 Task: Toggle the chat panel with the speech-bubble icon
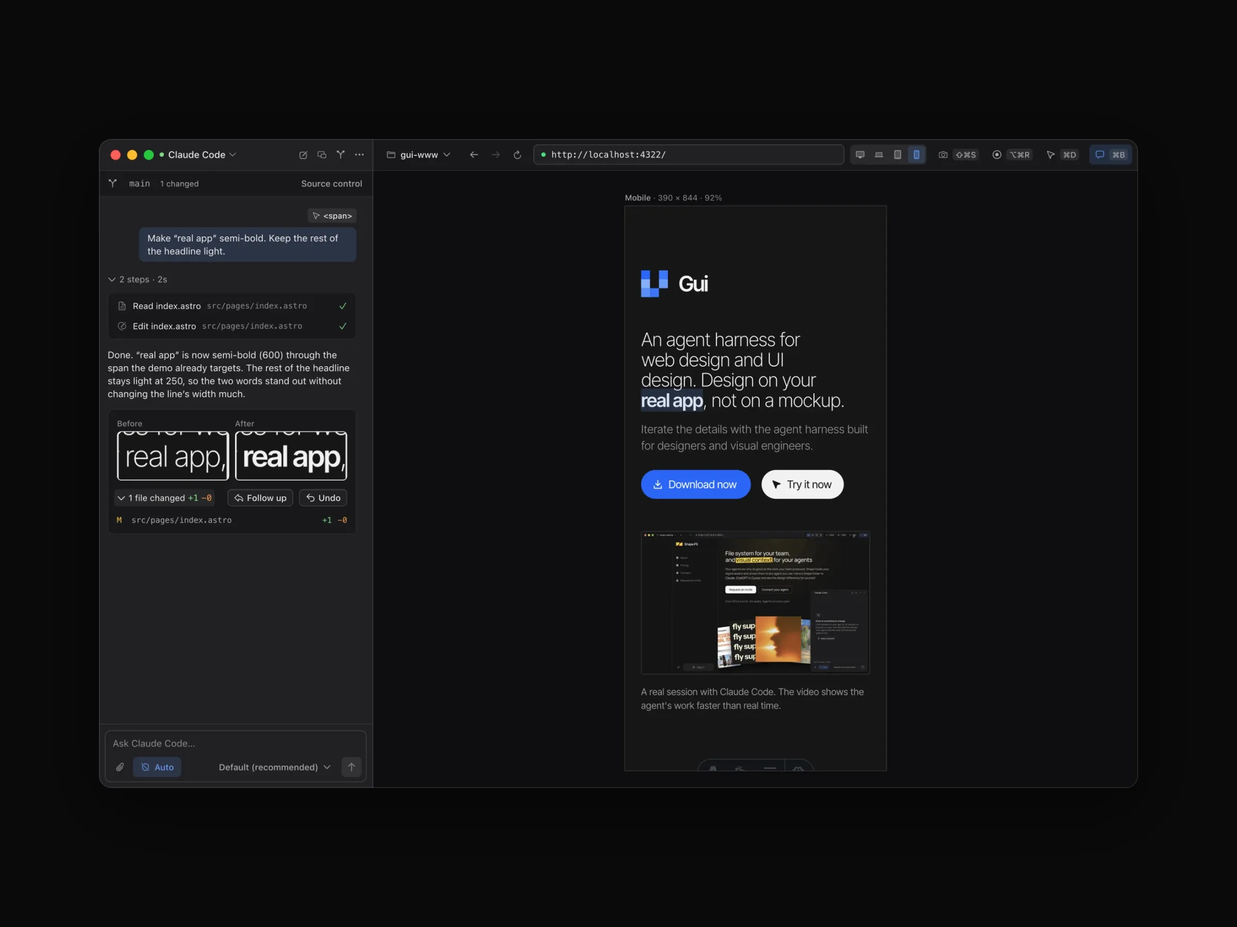click(x=1099, y=155)
